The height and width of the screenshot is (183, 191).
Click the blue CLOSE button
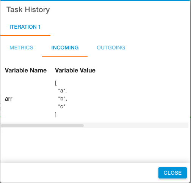click(172, 173)
